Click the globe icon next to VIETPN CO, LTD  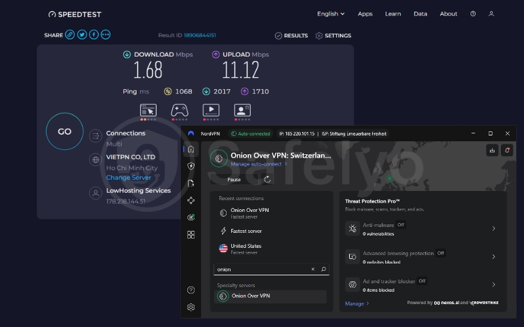point(96,160)
